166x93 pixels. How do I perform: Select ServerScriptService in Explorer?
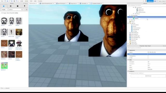pyautogui.click(x=135, y=37)
